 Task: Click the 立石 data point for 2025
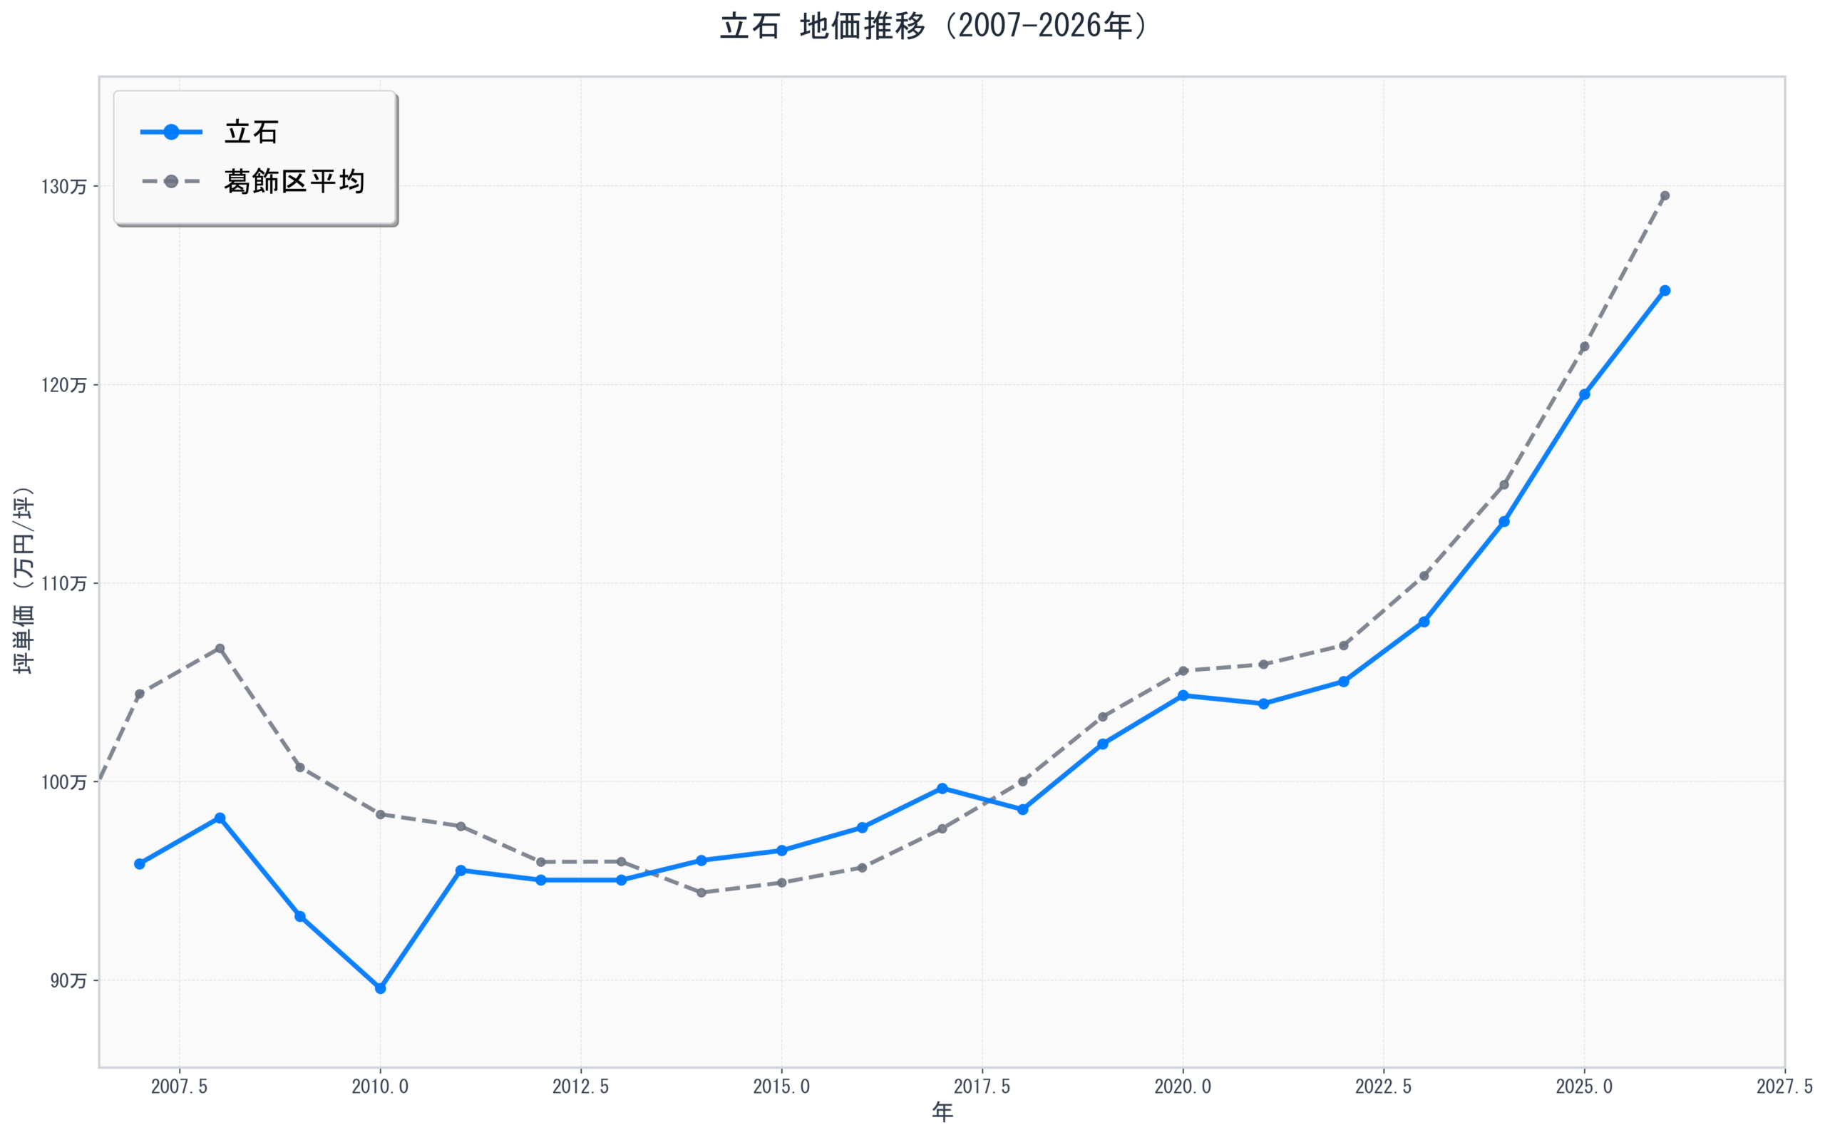[1584, 394]
